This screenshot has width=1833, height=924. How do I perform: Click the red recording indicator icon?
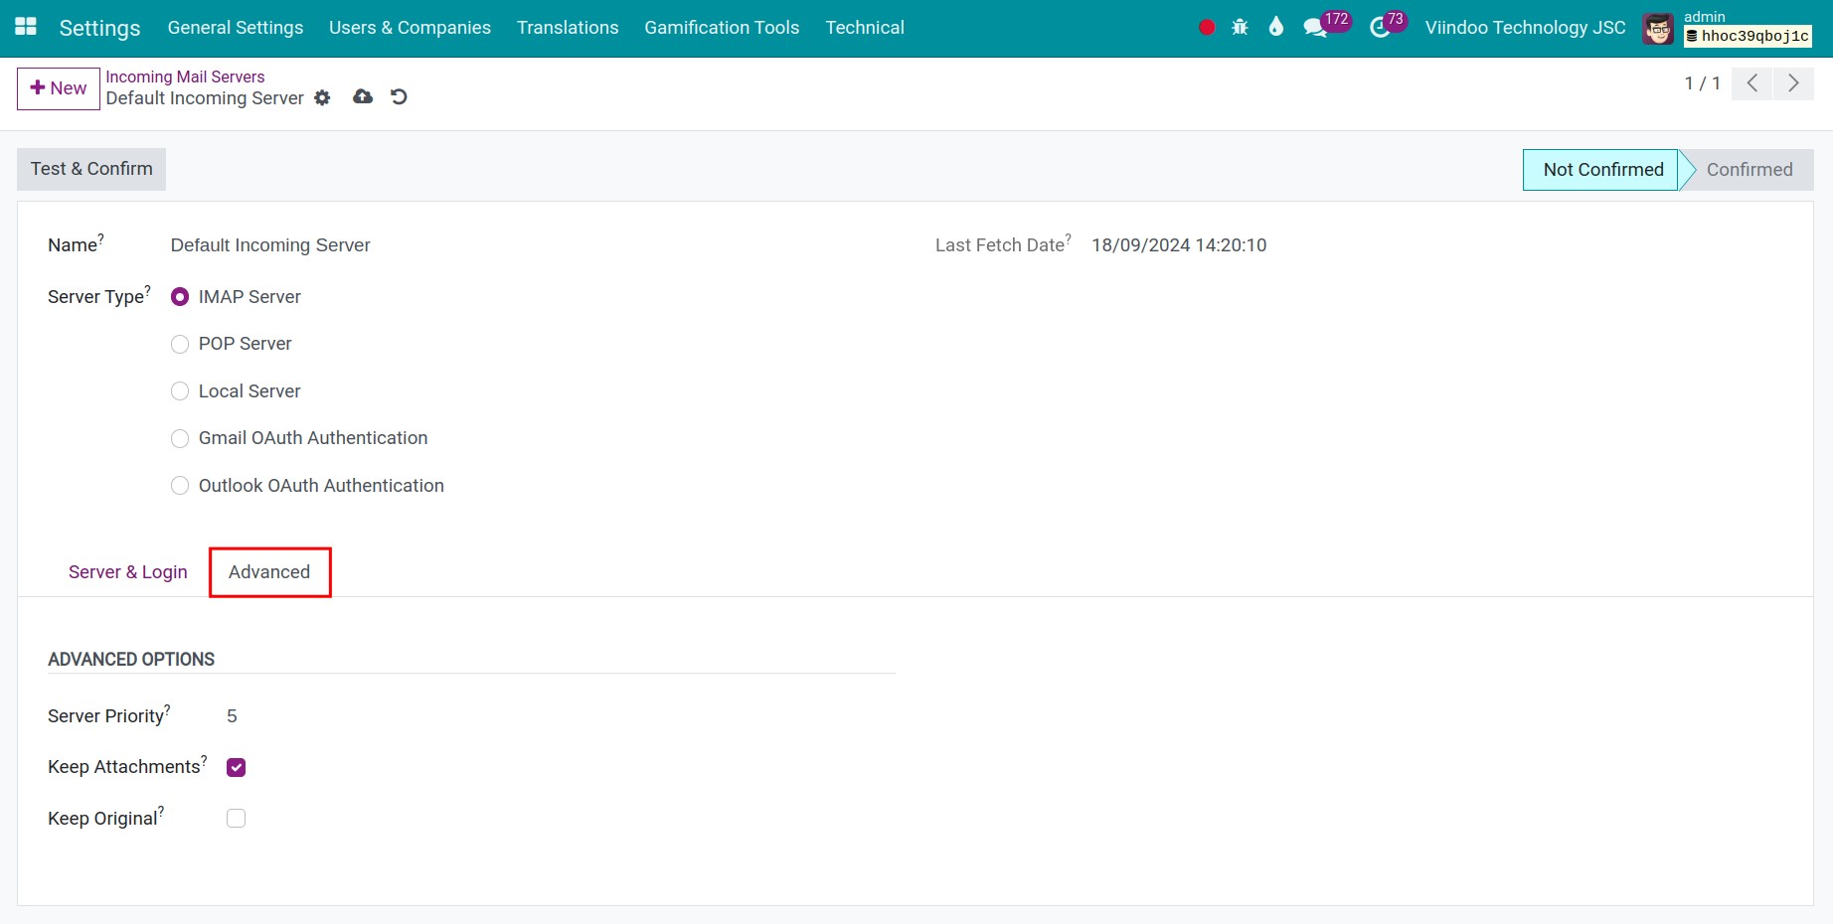[x=1207, y=28]
